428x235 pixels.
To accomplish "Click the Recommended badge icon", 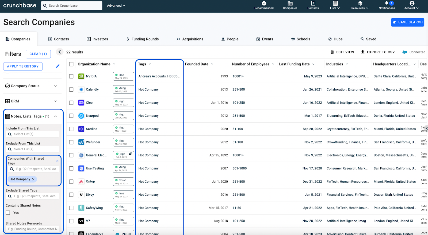I will (x=264, y=3).
